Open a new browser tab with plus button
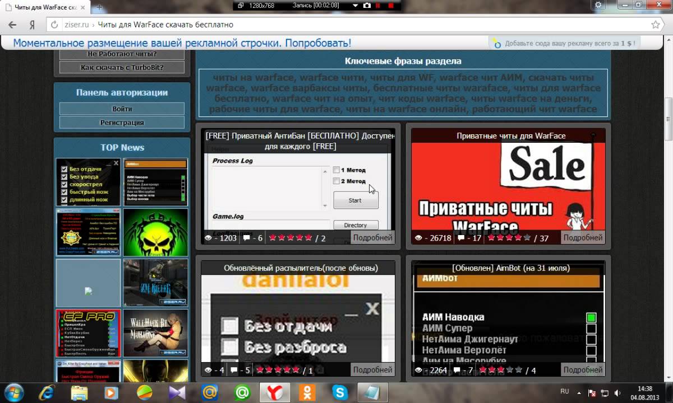Image resolution: width=673 pixels, height=403 pixels. tap(100, 8)
